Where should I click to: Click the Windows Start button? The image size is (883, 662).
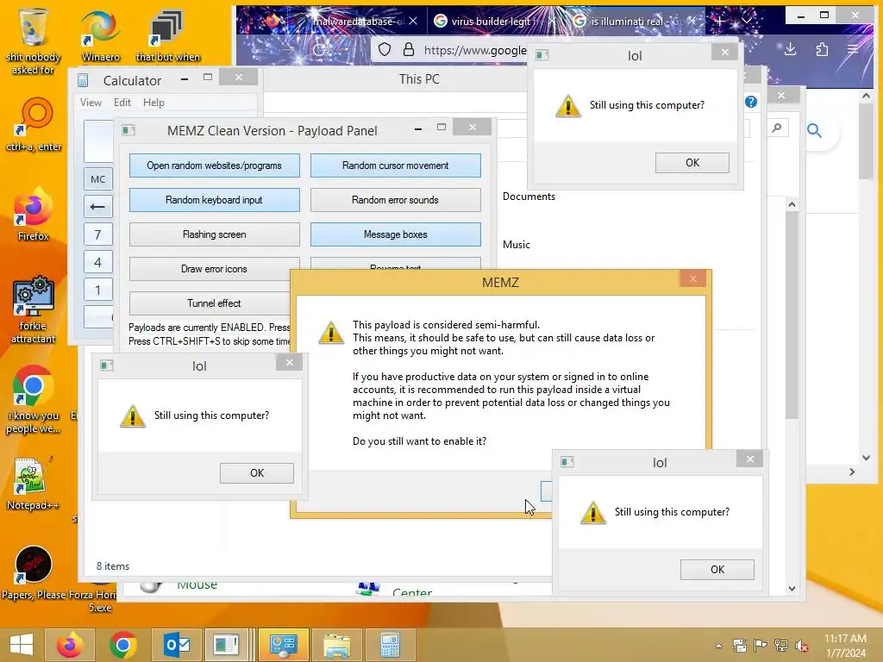(22, 645)
